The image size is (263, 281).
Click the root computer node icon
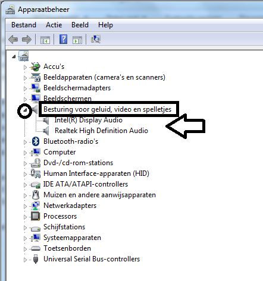click(24, 56)
